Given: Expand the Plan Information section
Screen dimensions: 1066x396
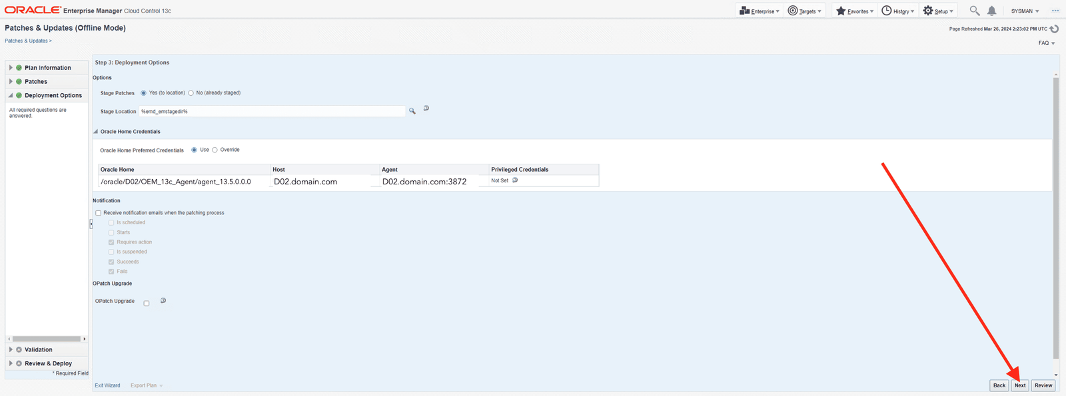Looking at the screenshot, I should pyautogui.click(x=11, y=68).
